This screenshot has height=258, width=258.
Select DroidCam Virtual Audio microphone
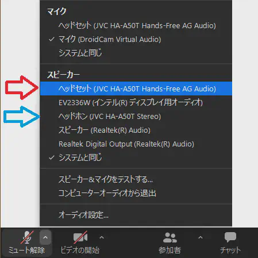(x=136, y=39)
